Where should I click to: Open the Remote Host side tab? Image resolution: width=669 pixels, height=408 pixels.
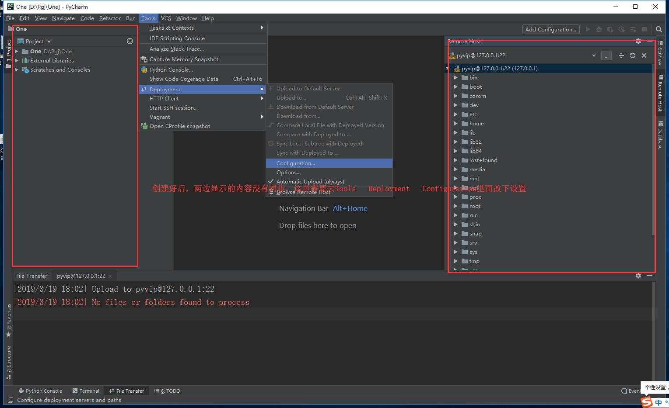(660, 93)
